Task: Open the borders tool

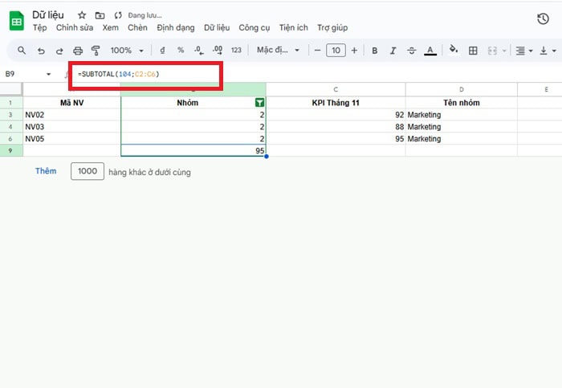Action: (473, 51)
